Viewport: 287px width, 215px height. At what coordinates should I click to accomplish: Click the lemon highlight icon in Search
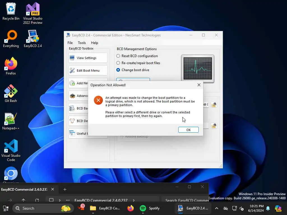(66, 208)
